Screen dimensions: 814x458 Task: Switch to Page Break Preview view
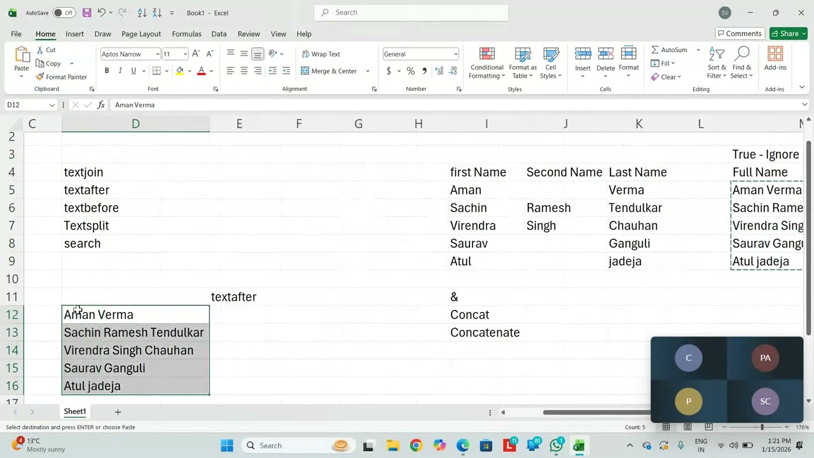tap(708, 427)
